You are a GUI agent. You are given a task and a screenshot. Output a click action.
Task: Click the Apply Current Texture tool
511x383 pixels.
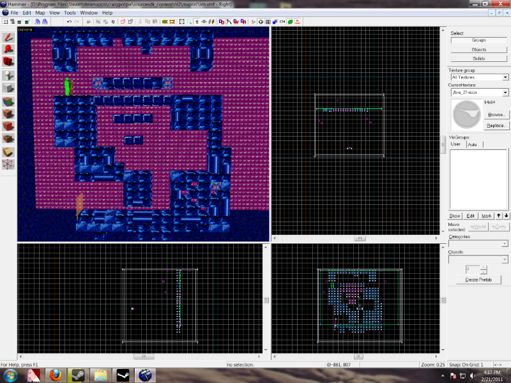pyautogui.click(x=8, y=114)
